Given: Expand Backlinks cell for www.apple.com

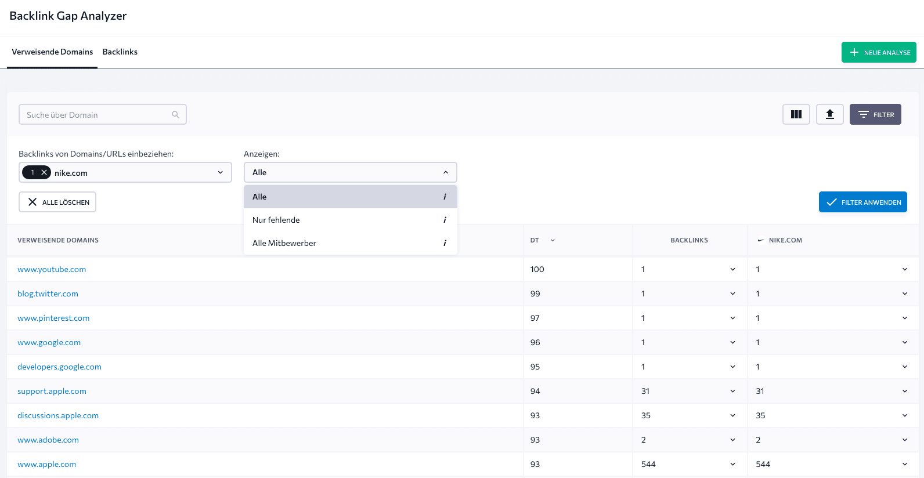Looking at the screenshot, I should [732, 464].
